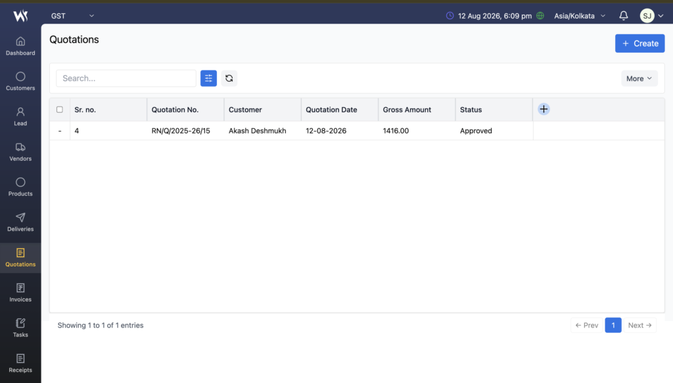The height and width of the screenshot is (383, 673).
Task: Click the date 12 Aug 2026, 6:09 pm
Action: tap(495, 16)
